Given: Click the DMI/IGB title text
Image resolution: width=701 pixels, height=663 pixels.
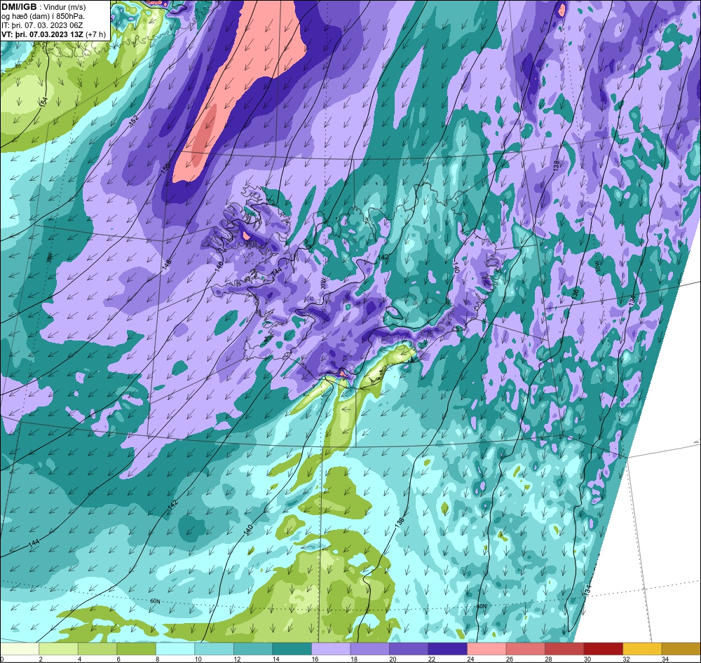Looking at the screenshot, I should coord(19,7).
